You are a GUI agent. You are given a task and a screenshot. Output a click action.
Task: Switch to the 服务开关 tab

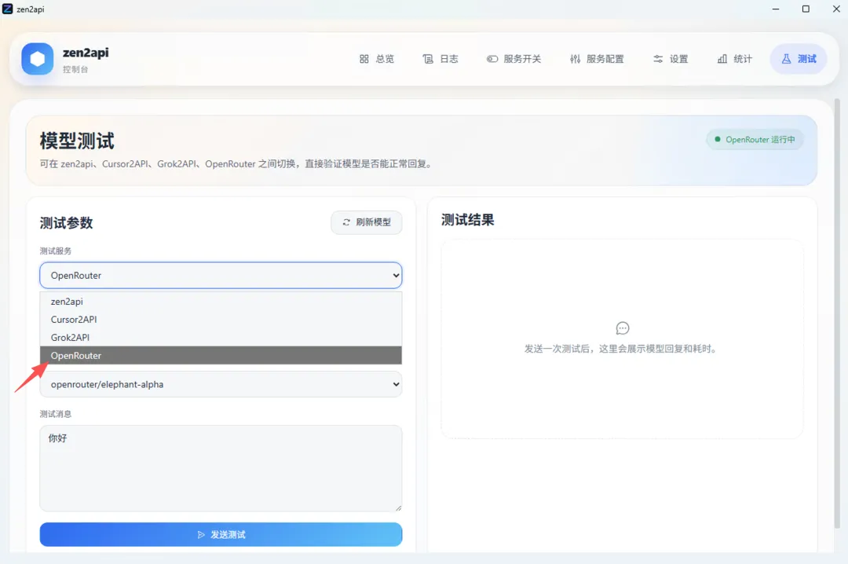[x=514, y=59]
